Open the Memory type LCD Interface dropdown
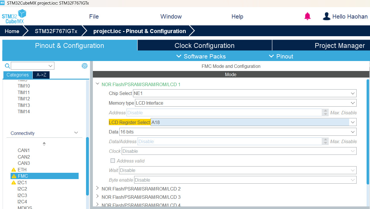The width and height of the screenshot is (370, 209). (246, 103)
